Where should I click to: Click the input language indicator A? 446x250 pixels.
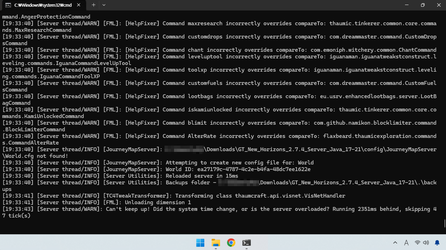pyautogui.click(x=406, y=243)
